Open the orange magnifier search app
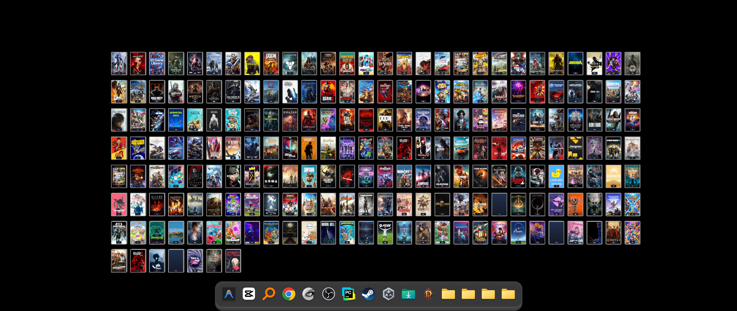Viewport: 737px width, 311px height. click(x=269, y=294)
